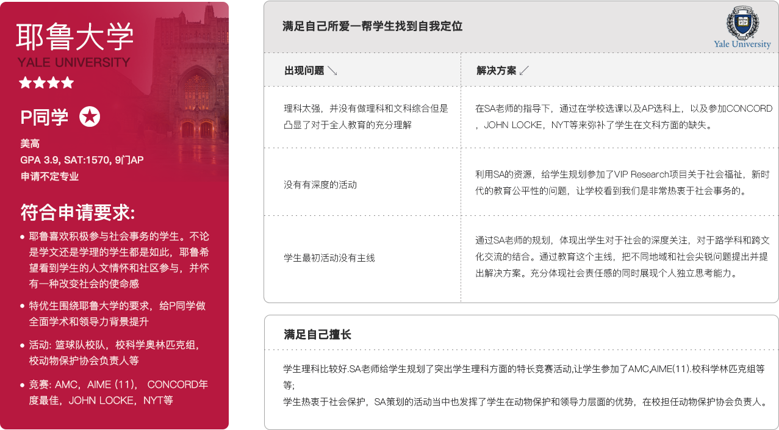779x430 pixels.
Task: Click the circled star badge beside P同学
Action: click(x=90, y=116)
